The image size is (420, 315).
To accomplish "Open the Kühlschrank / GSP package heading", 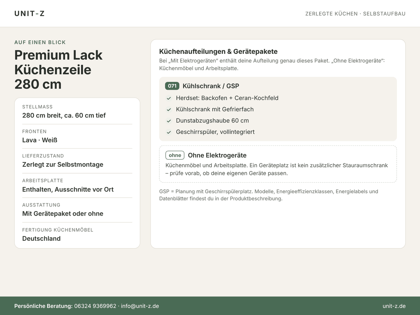I will pyautogui.click(x=211, y=86).
